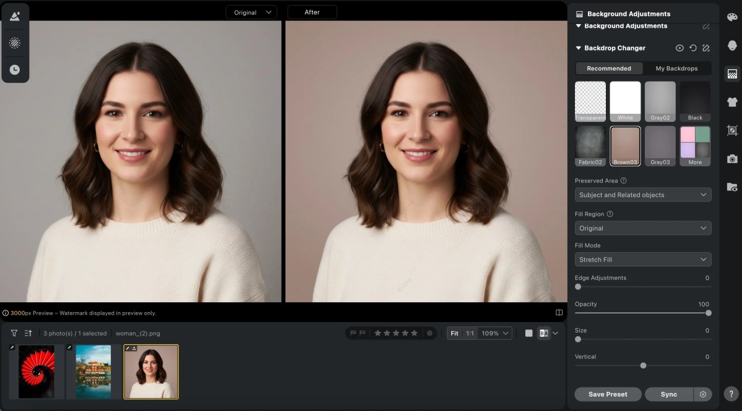Open the Original comparison source dropdown
Viewport: 742px width, 411px height.
pyautogui.click(x=251, y=12)
